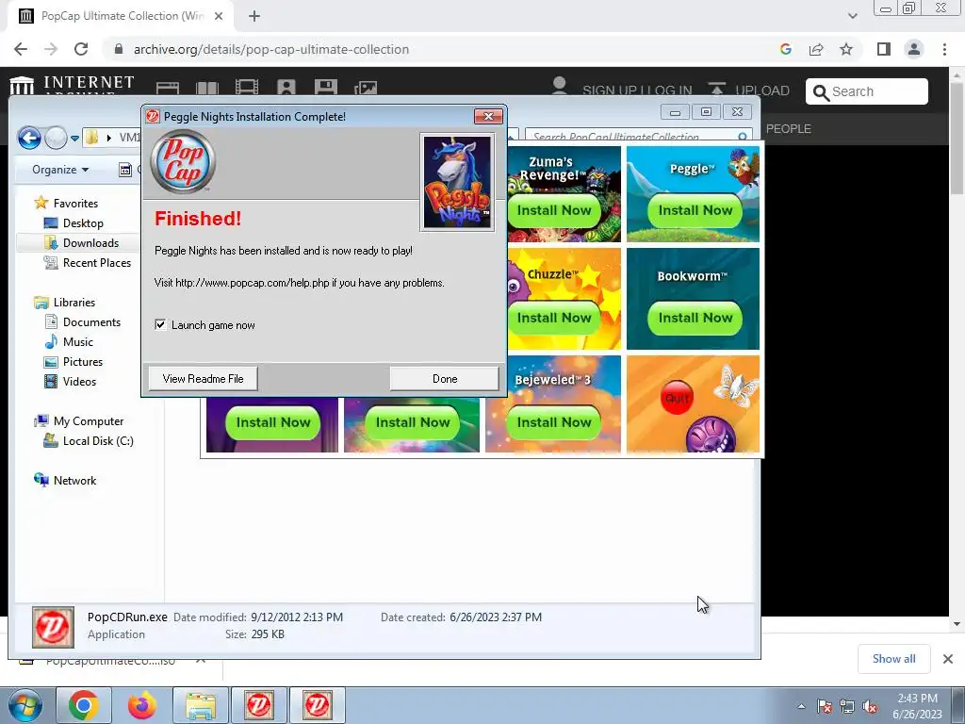965x724 pixels.
Task: Click the PopCDRun.exe icon in details pane
Action: [53, 627]
